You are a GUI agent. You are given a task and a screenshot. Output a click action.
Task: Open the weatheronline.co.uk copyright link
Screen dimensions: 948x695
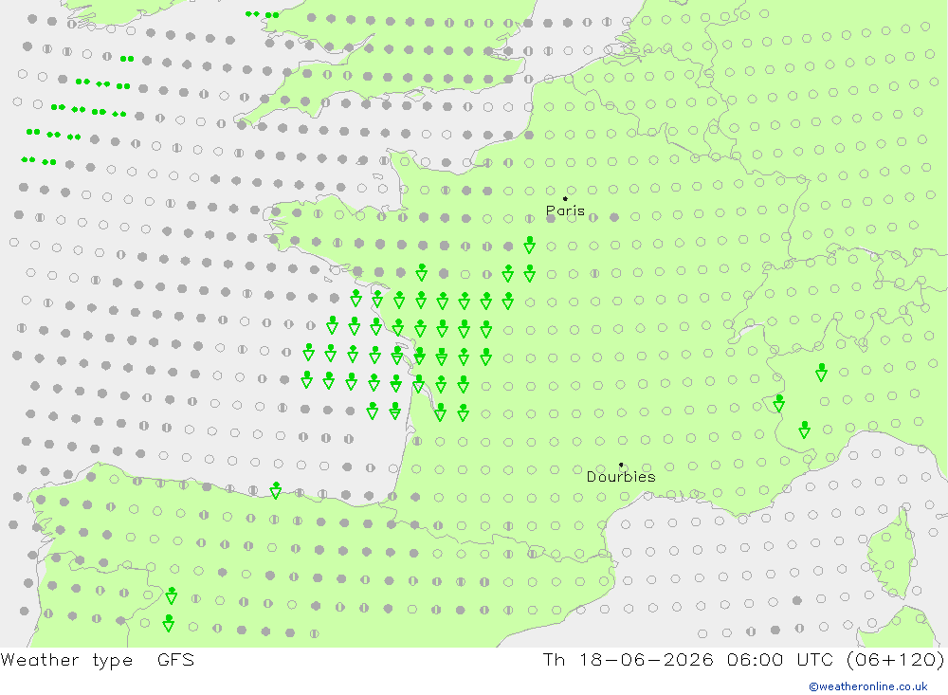[868, 686]
